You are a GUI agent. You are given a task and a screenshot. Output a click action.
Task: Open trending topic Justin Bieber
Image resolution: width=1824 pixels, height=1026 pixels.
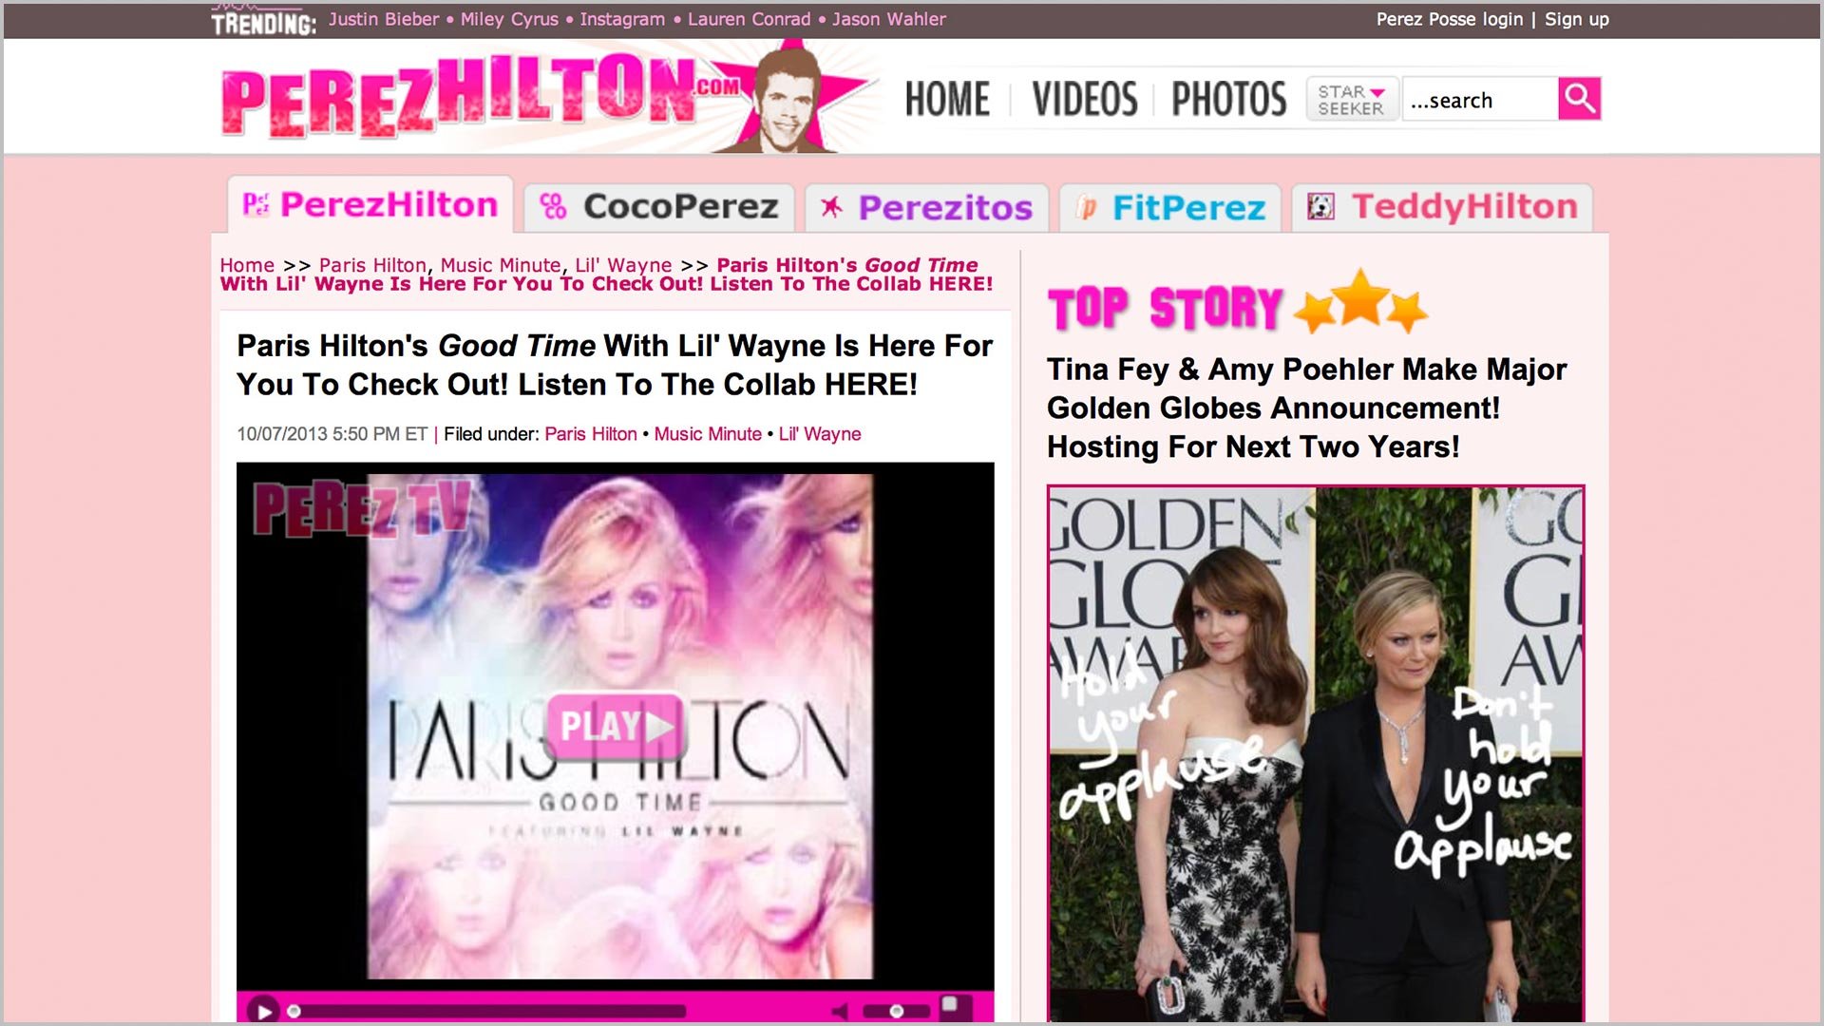(x=384, y=19)
